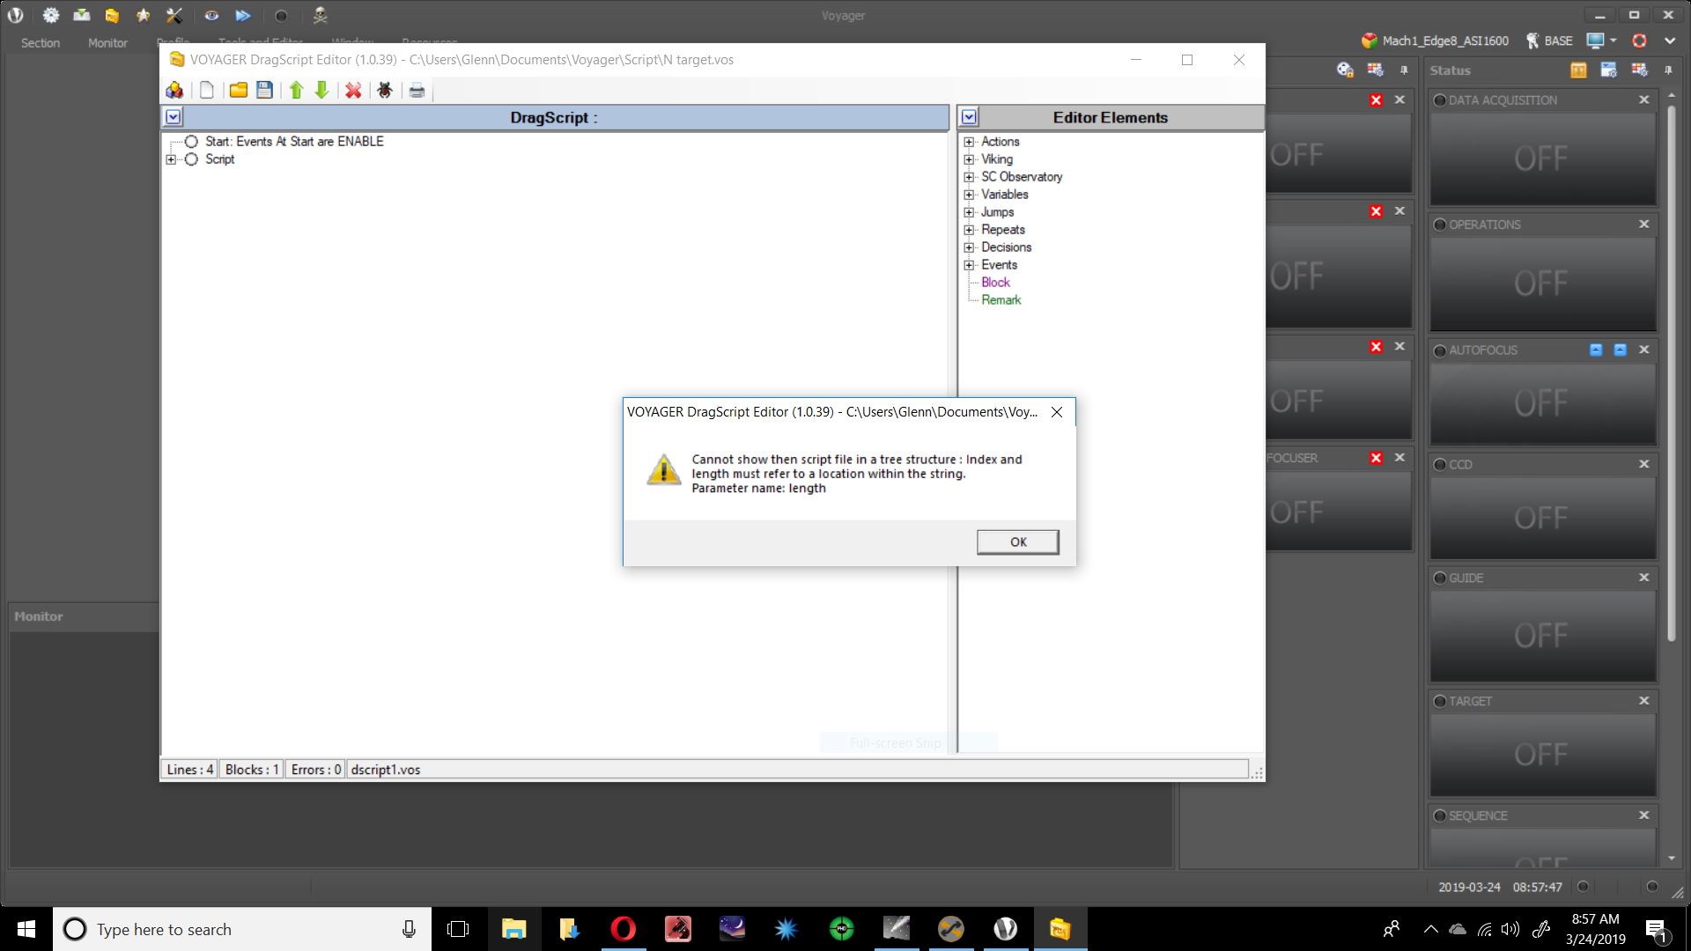This screenshot has height=951, width=1691.
Task: Close the error dialog with X
Action: (x=1057, y=412)
